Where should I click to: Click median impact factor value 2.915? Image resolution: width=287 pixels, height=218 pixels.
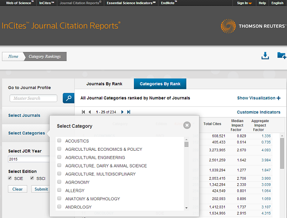pos(242,213)
